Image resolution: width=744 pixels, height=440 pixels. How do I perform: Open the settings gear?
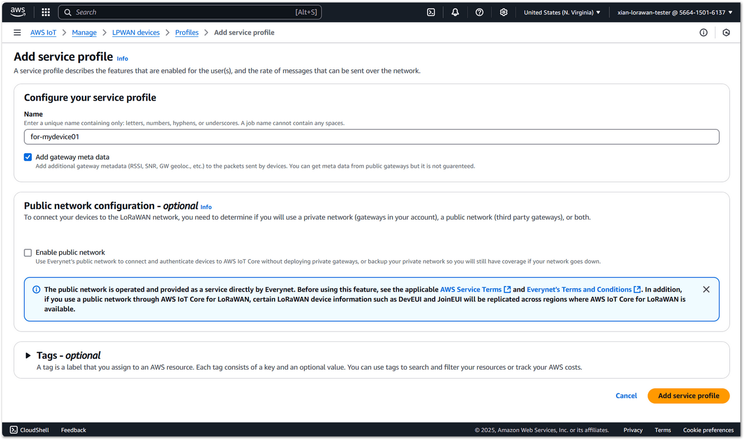504,12
